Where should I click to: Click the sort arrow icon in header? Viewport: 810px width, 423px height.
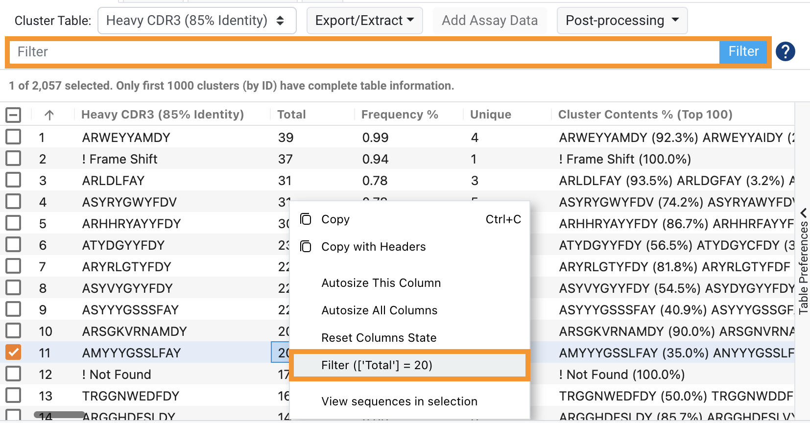click(49, 115)
